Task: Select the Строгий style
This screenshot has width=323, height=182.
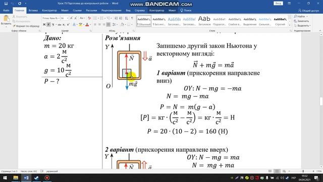Action: click(x=280, y=21)
